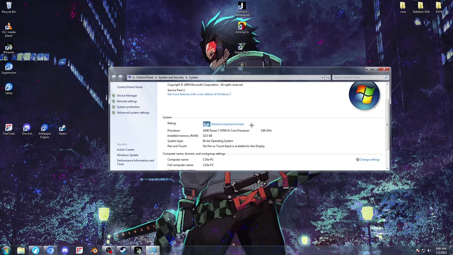Open Performance Information and Tools link

click(x=136, y=162)
